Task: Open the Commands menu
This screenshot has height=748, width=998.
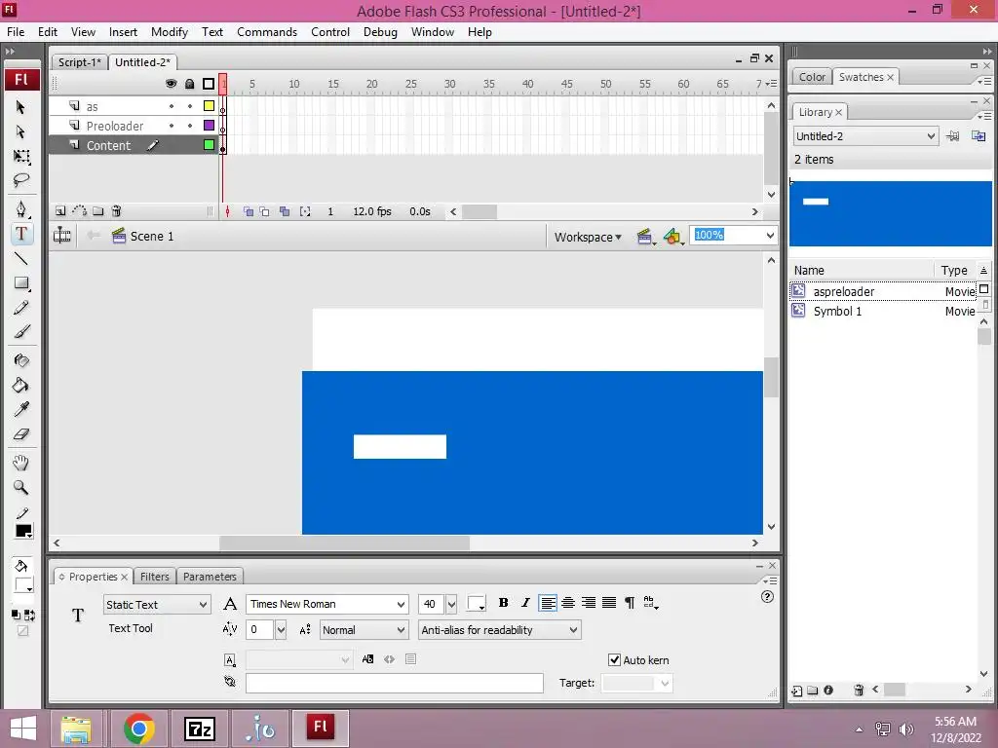Action: coord(267,32)
